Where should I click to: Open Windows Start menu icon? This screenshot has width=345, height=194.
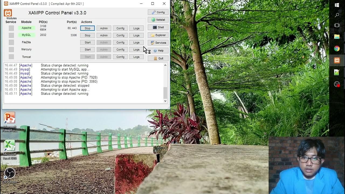pyautogui.click(x=337, y=5)
